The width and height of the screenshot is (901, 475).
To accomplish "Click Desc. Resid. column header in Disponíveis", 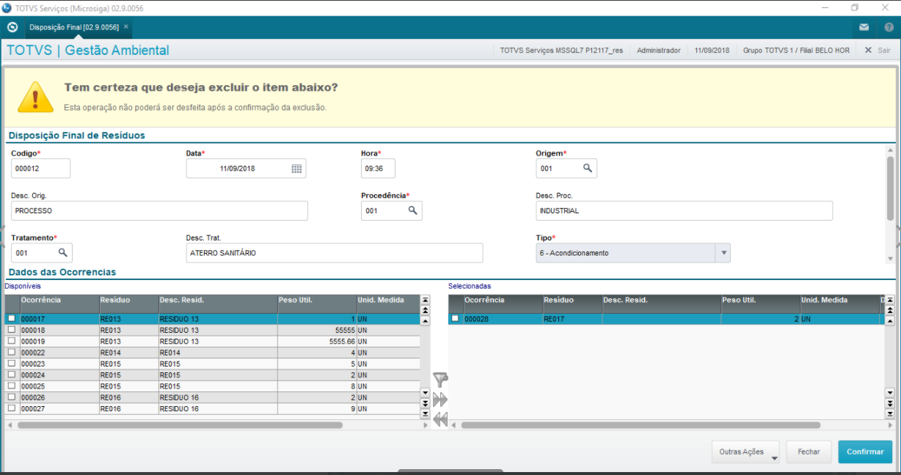I will coord(218,301).
